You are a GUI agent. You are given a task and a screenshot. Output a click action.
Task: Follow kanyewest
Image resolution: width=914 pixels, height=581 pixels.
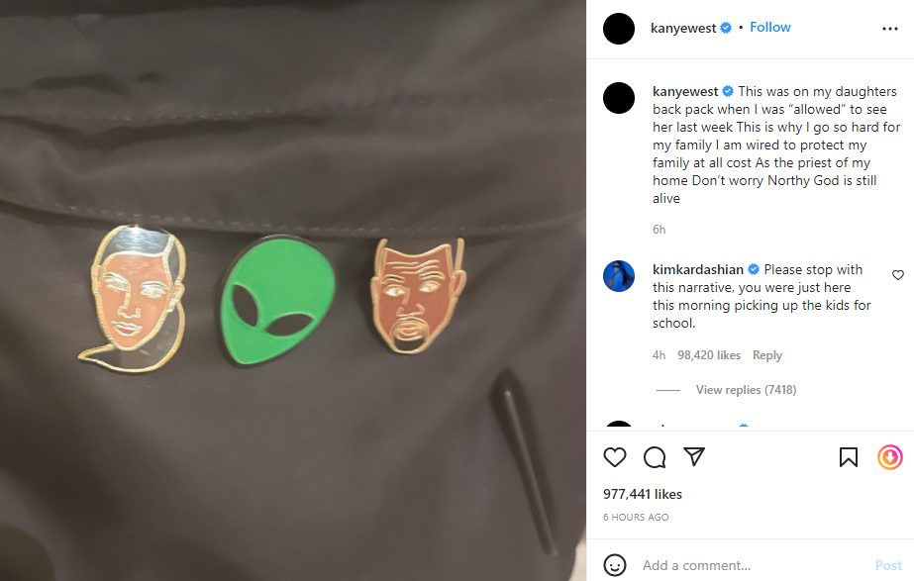click(770, 28)
